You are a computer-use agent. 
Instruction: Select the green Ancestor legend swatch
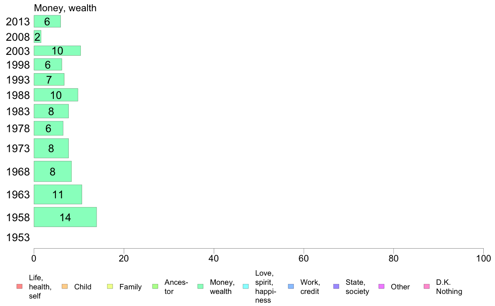click(155, 286)
